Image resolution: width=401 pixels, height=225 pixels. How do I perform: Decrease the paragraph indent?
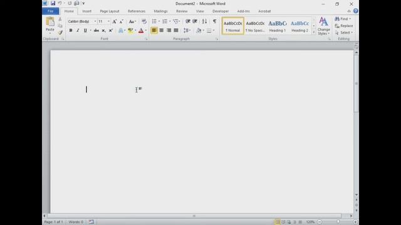(188, 21)
